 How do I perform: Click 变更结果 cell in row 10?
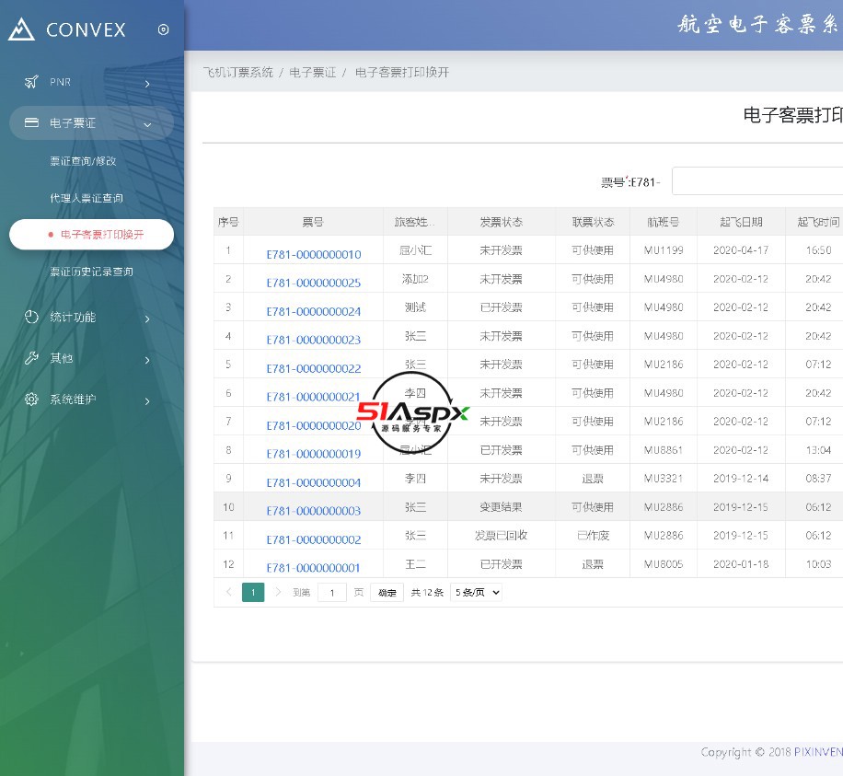pyautogui.click(x=501, y=506)
